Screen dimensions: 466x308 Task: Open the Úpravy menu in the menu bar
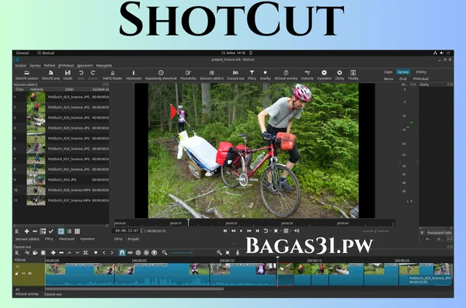(x=35, y=65)
